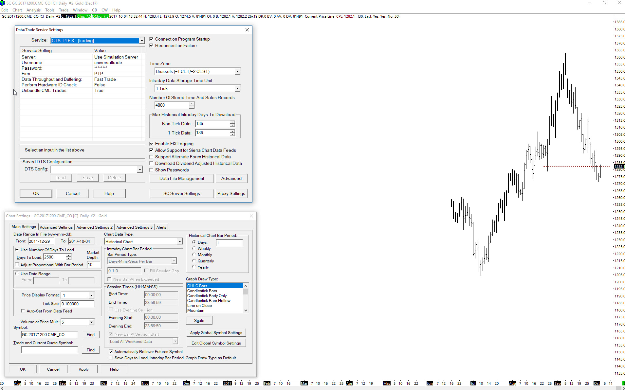Open the Chart menu
Viewport: 625px width, 390px height.
pos(17,10)
